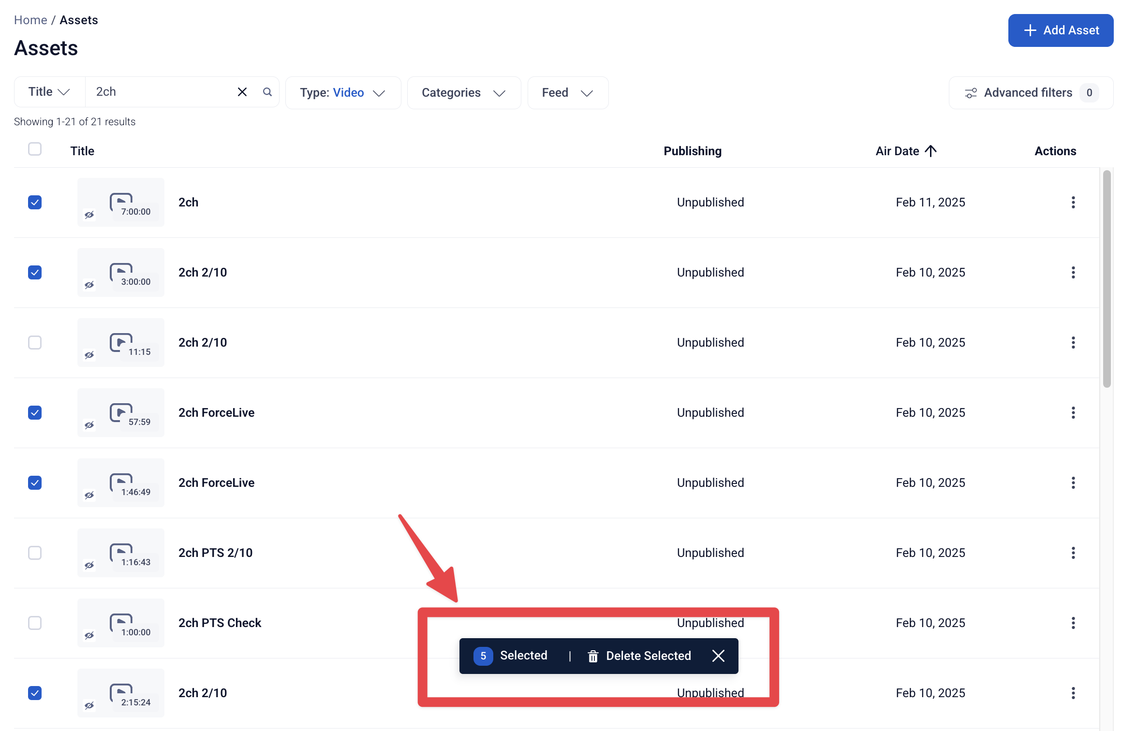Open the 2ch PTS 2/10 title

215,553
